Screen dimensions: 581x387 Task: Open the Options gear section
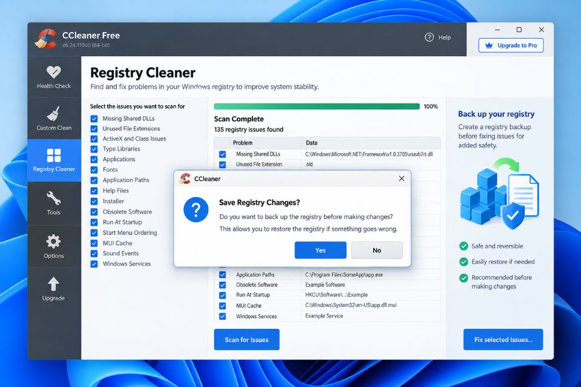[x=54, y=246]
